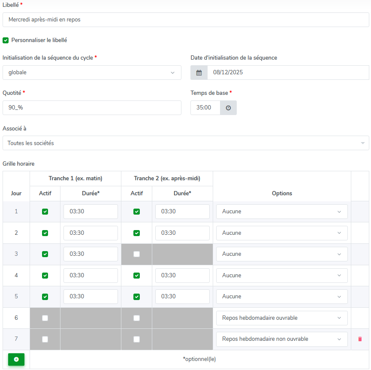The width and height of the screenshot is (371, 370).
Task: Open the calendar date picker icon
Action: (x=199, y=73)
